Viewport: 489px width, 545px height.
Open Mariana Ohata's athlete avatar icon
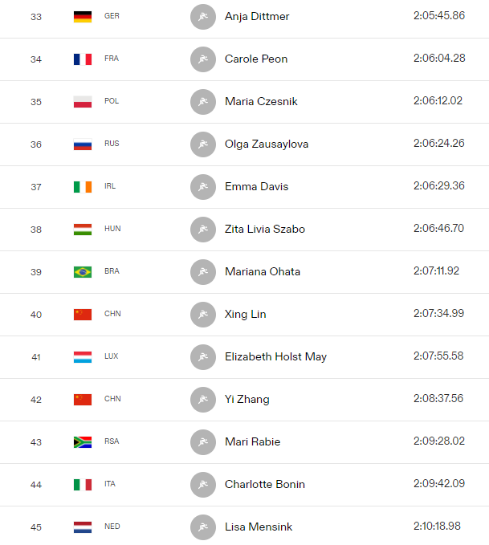tap(203, 272)
